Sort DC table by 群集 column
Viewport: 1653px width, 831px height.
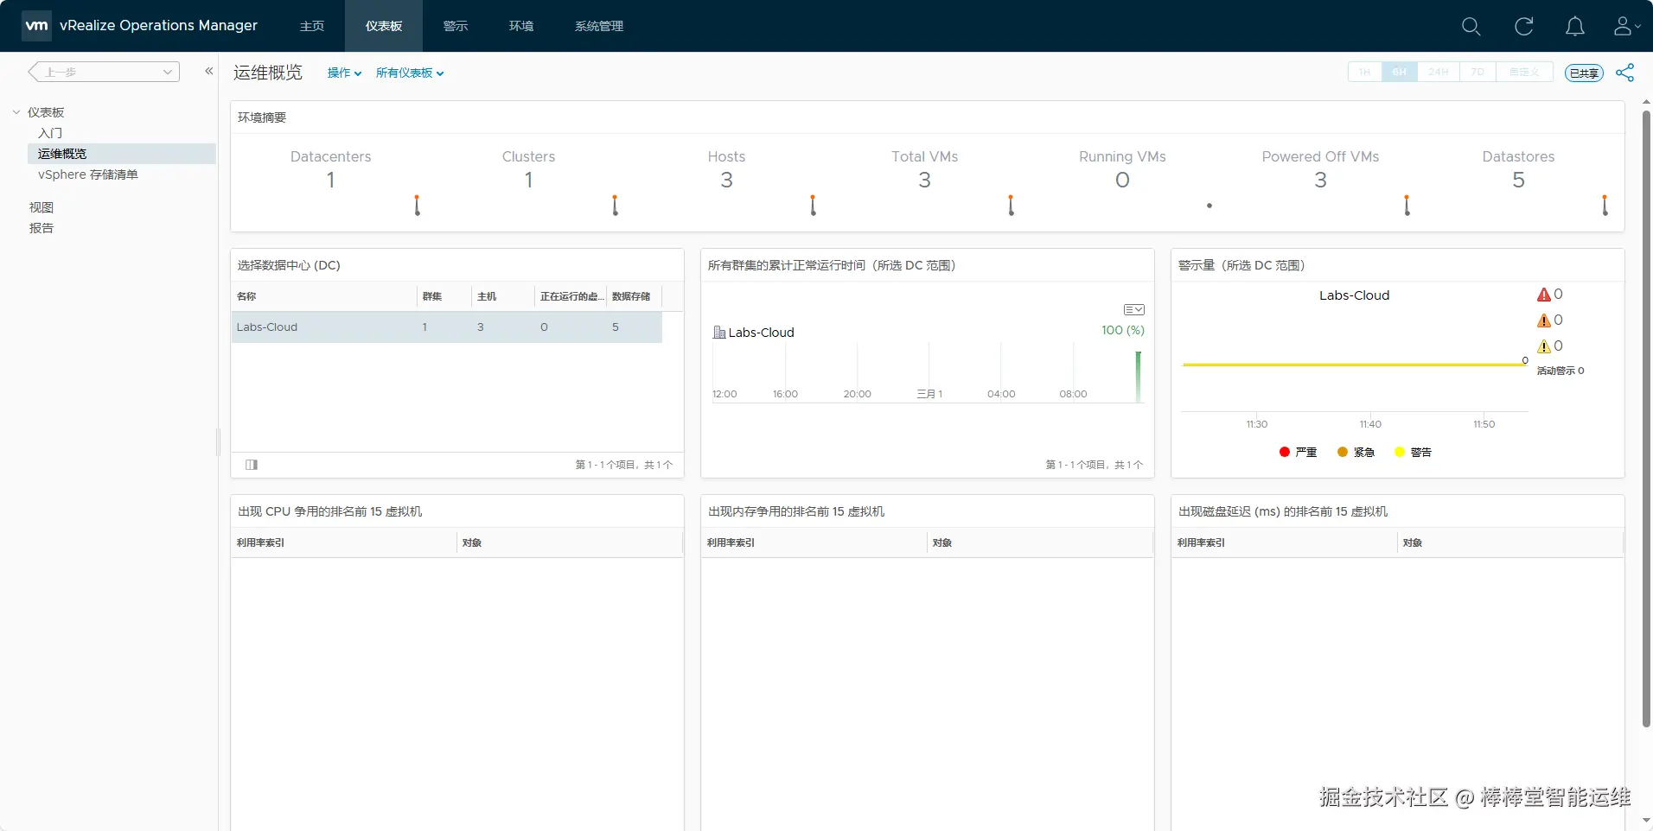coord(444,296)
